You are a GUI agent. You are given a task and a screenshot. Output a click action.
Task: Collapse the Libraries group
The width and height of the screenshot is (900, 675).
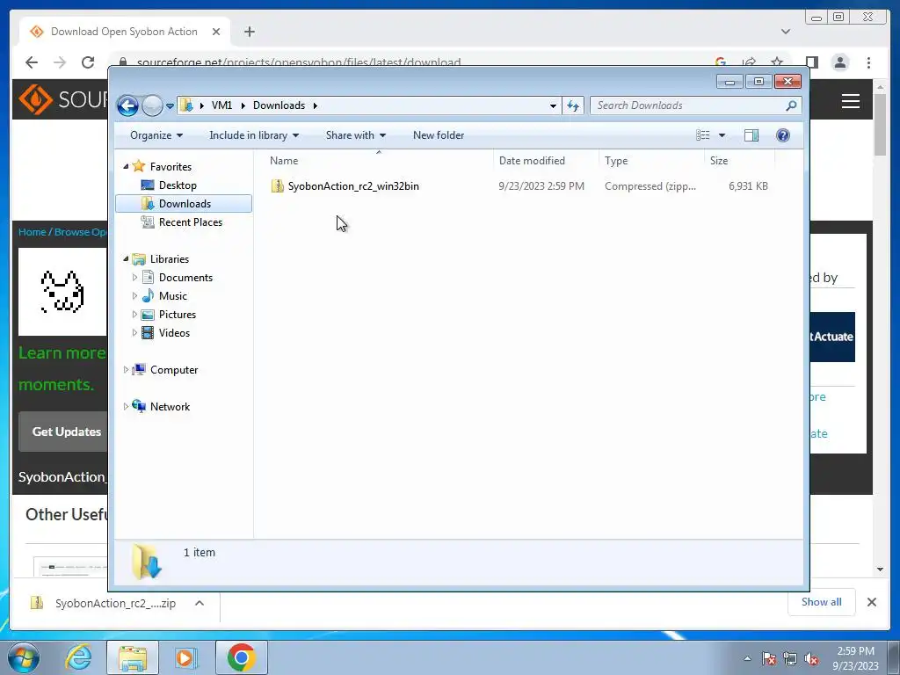(127, 259)
